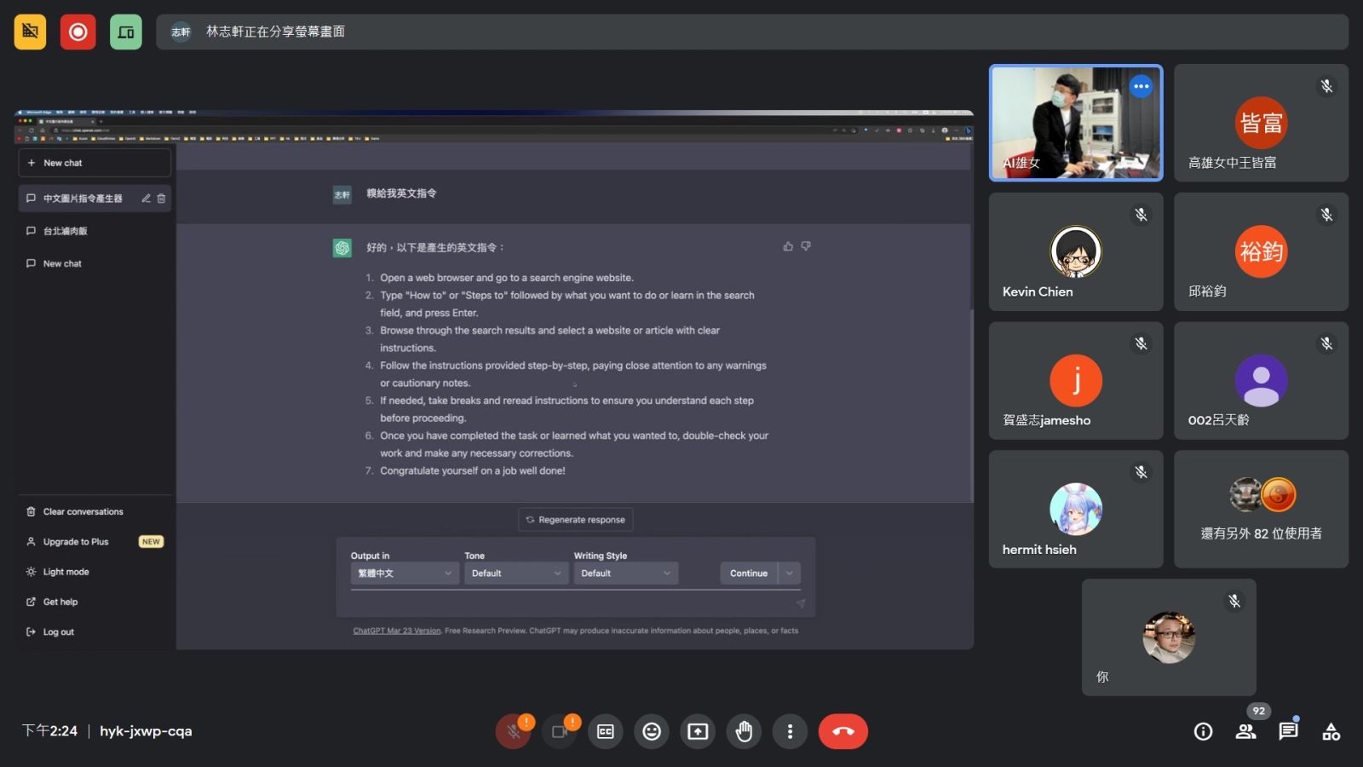
Task: Click New chat button in ChatGPT sidebar
Action: click(x=95, y=163)
